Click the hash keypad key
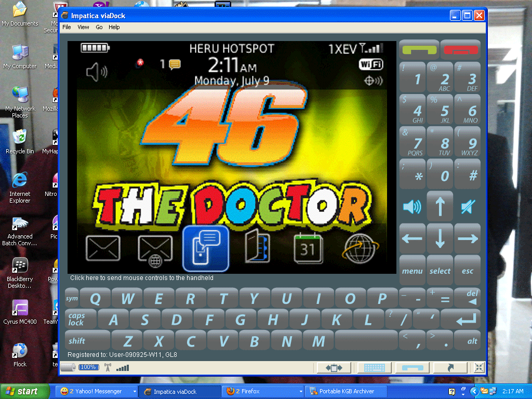 [x=468, y=174]
